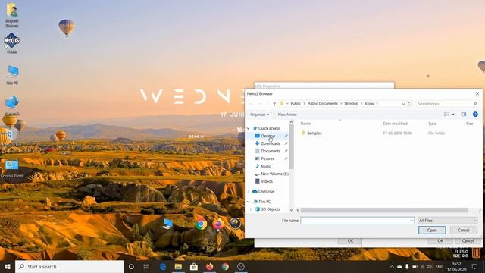Open the Windows Start menu
This screenshot has width=485, height=273.
click(x=8, y=266)
